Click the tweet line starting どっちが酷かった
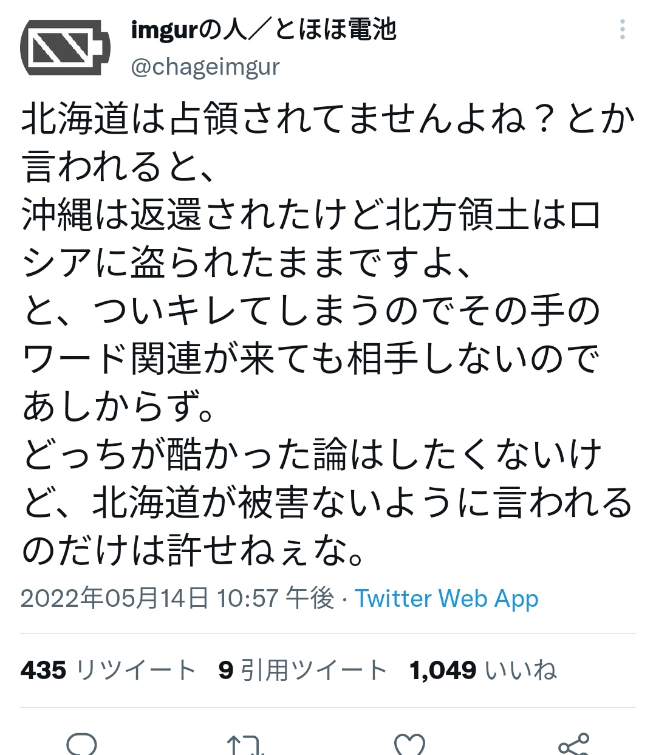Viewport: 656px width, 755px height. click(312, 455)
